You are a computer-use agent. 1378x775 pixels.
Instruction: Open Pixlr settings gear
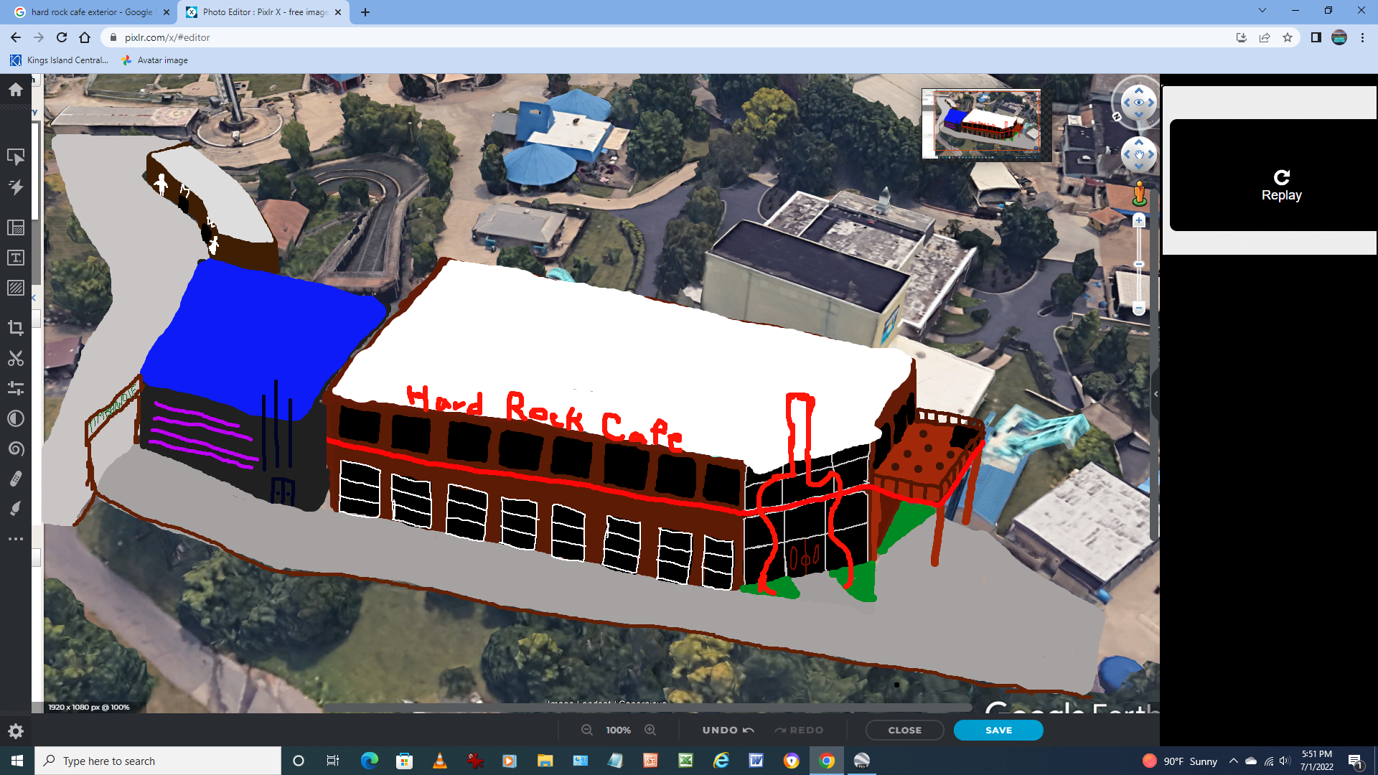16,731
